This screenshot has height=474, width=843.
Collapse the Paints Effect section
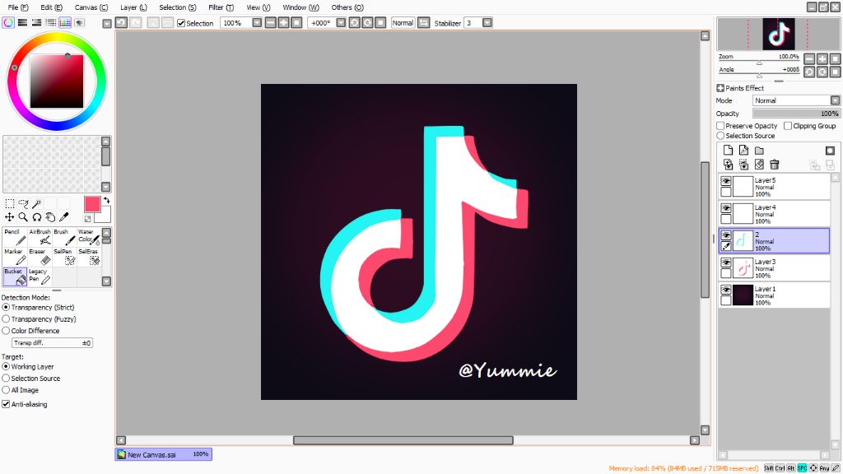pyautogui.click(x=720, y=88)
